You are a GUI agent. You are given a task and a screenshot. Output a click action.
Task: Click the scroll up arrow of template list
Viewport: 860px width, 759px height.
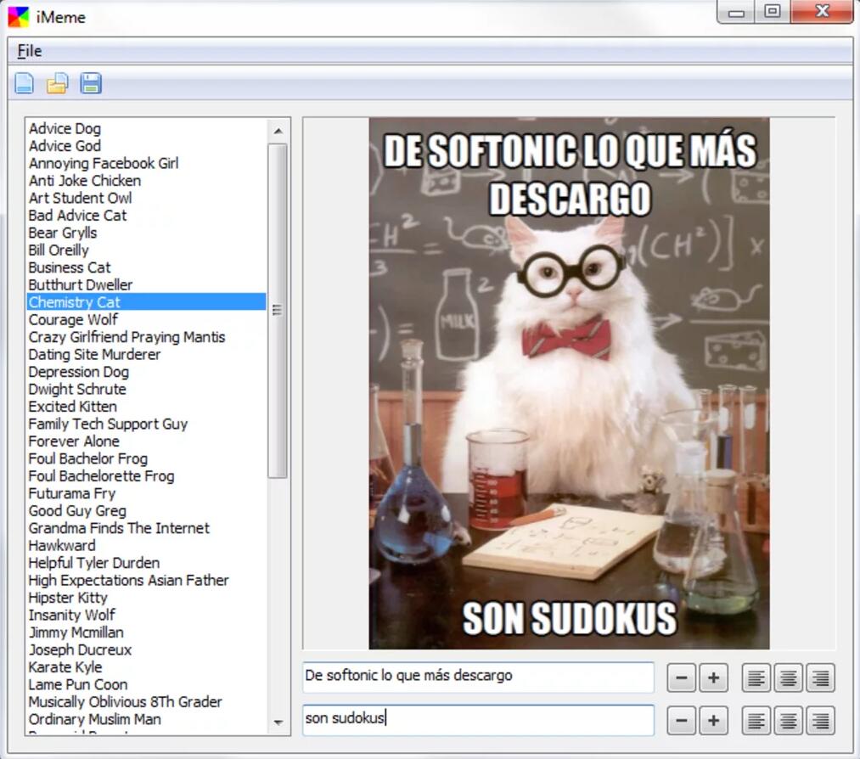tap(278, 131)
